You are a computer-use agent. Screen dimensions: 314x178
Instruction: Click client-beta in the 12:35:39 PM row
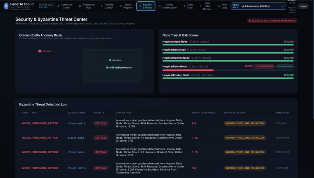click(x=76, y=152)
